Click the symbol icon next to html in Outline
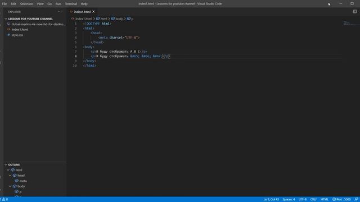The image size is (360, 202). click(x=12, y=170)
